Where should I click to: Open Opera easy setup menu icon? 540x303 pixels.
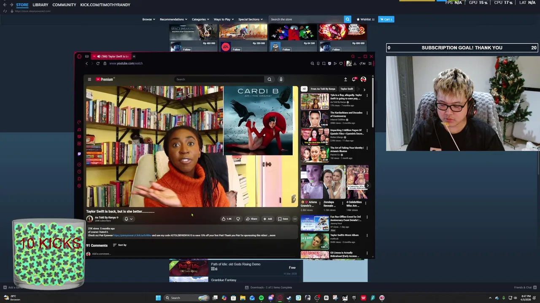370,64
